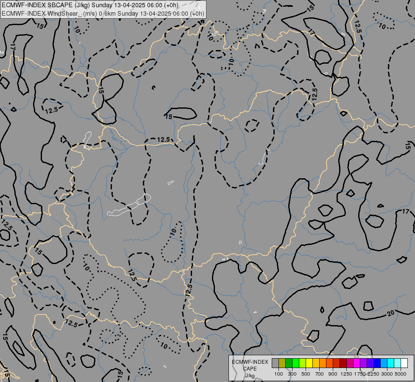415x382 pixels.
Task: Click the bright magenta swatch before 1750
Action: coord(357,363)
